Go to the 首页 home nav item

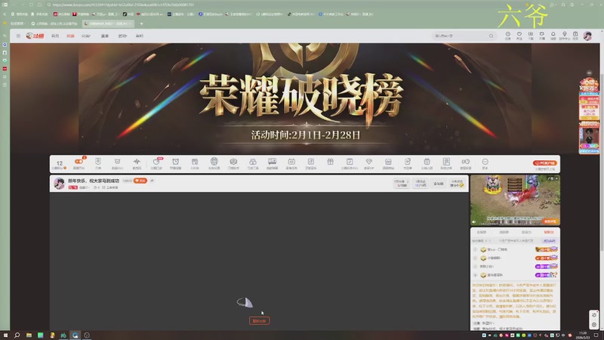click(x=55, y=36)
